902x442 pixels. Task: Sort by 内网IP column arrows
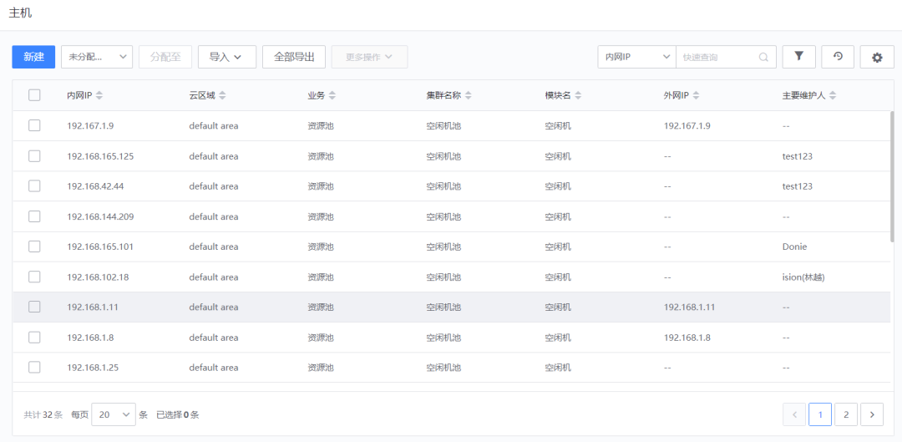coord(99,95)
